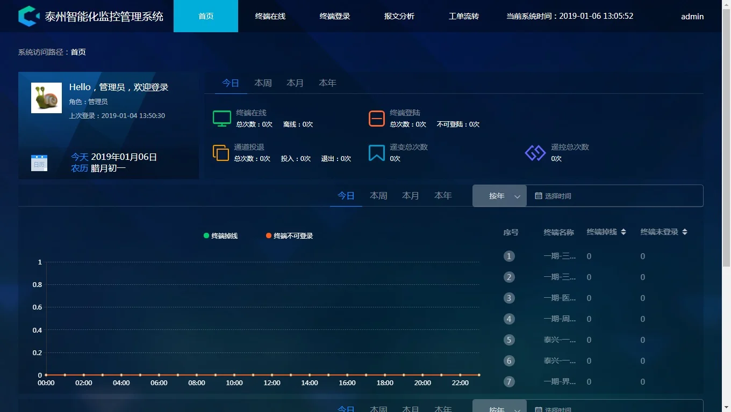Click the calendar icon beside today's date
This screenshot has width=731, height=412.
pos(39,163)
